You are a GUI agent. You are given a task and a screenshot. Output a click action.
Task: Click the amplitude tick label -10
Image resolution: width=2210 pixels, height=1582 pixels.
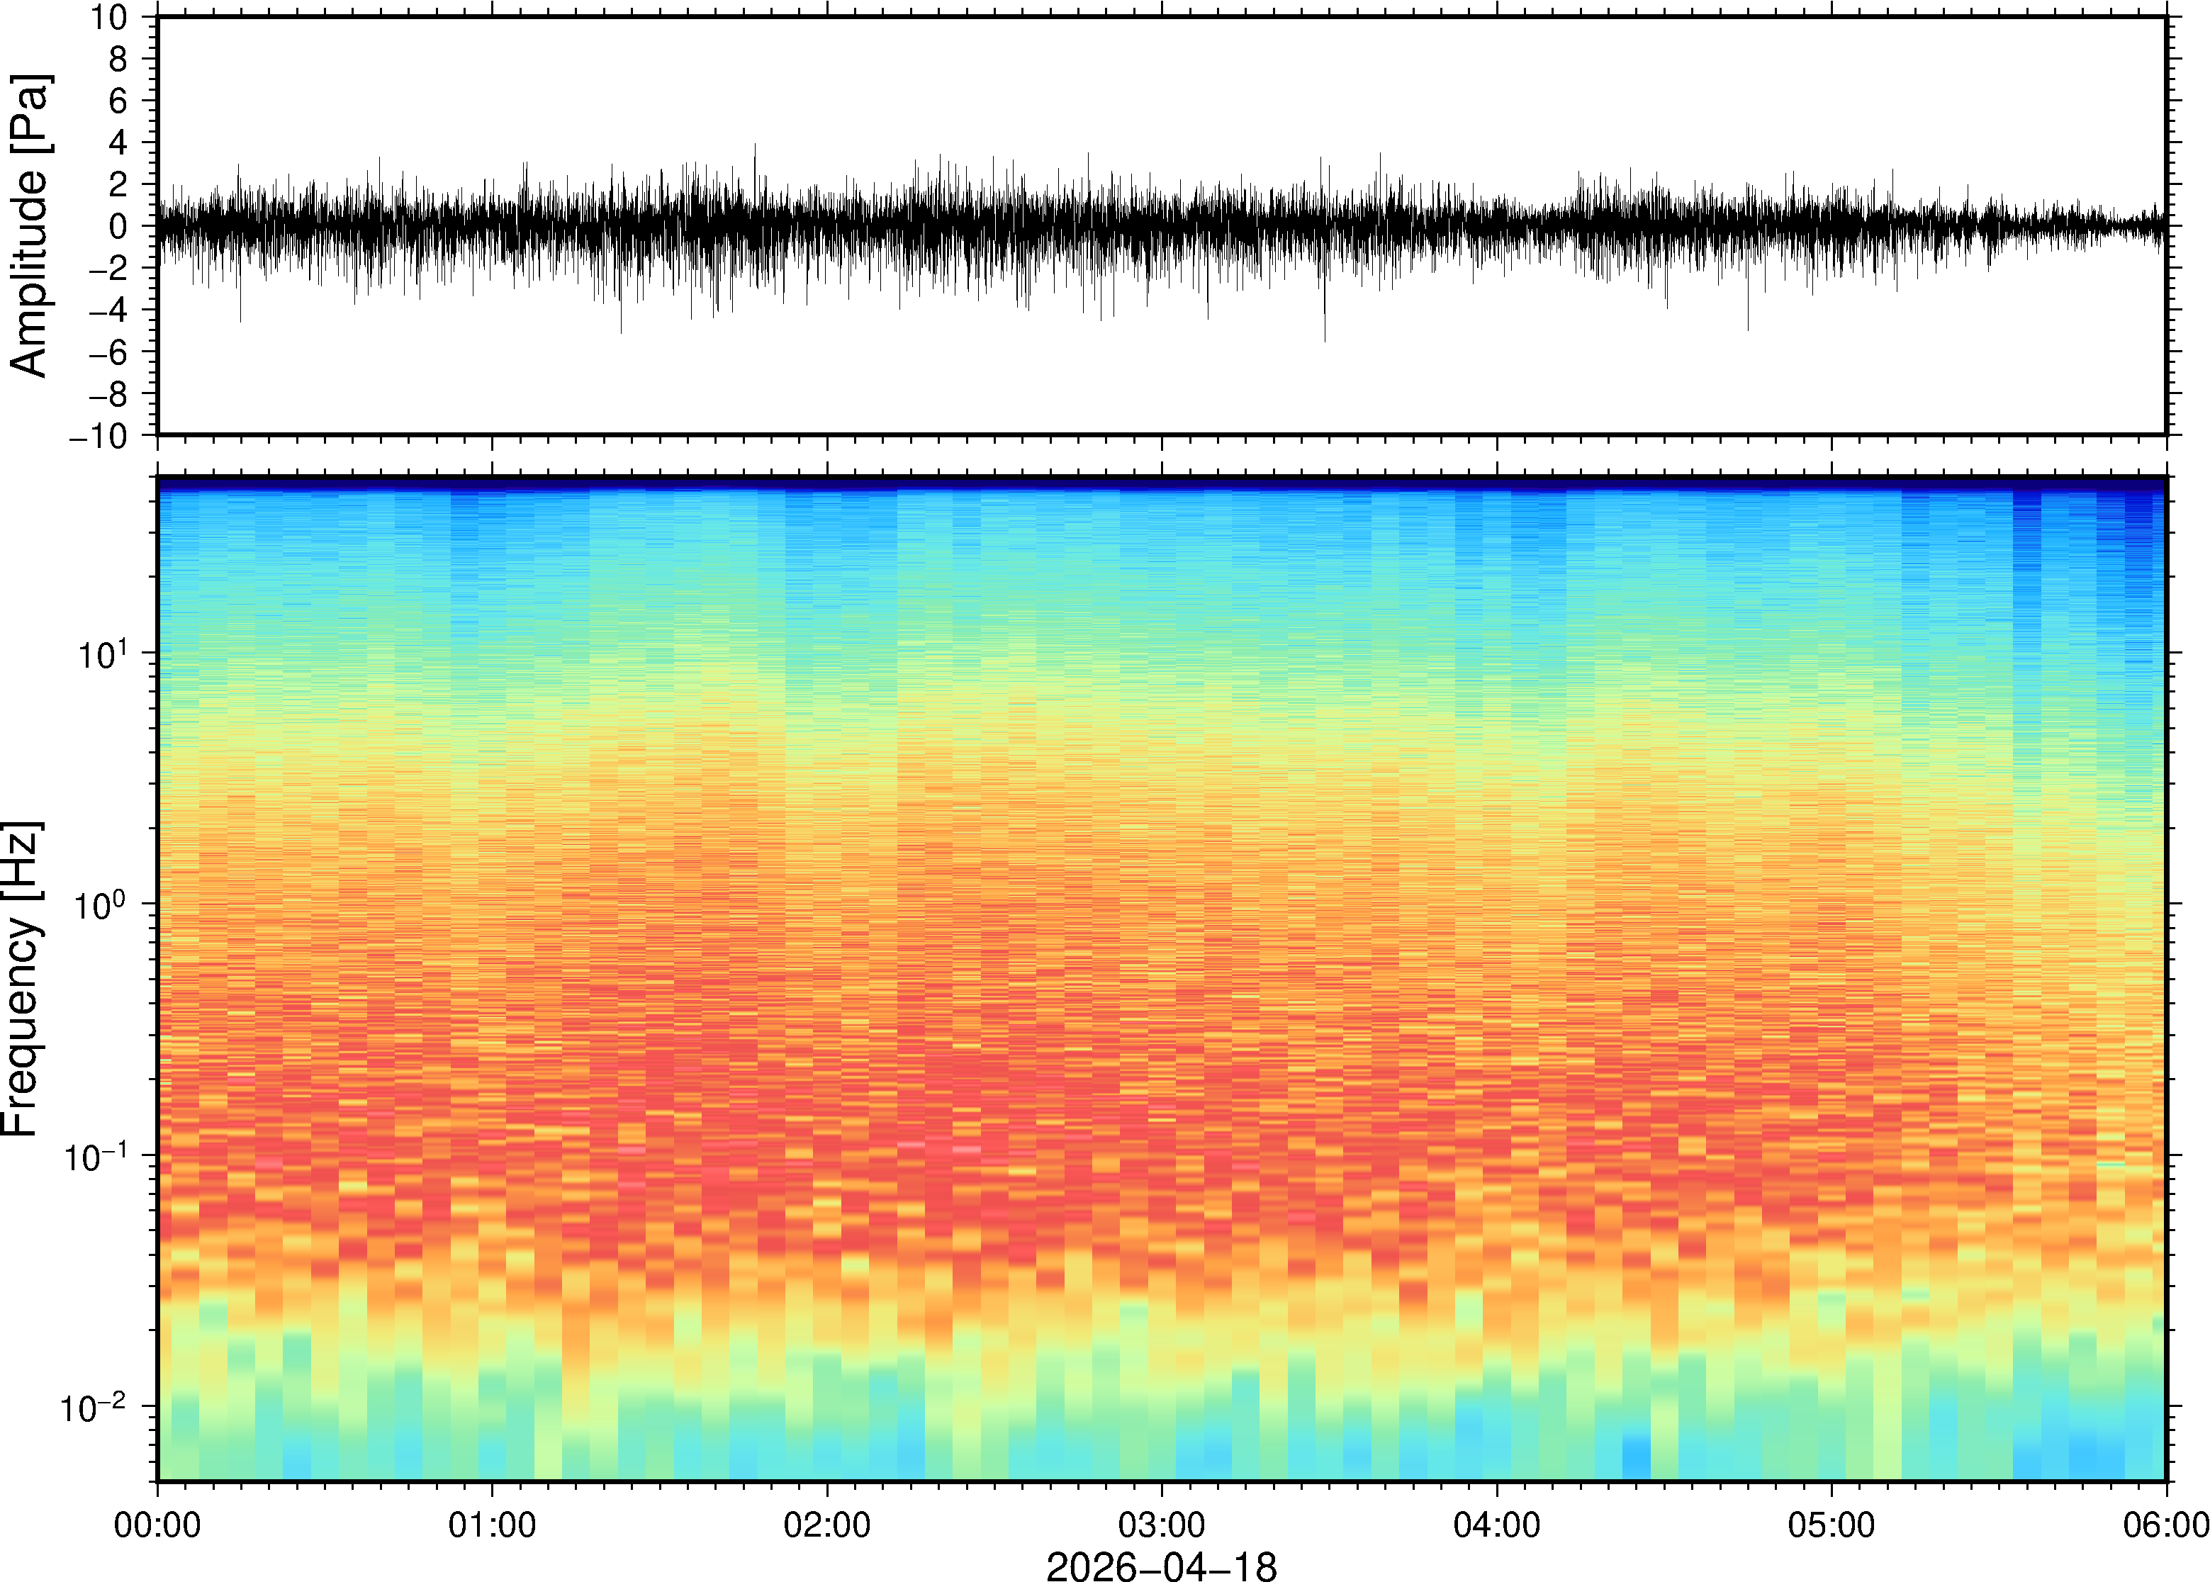(97, 437)
